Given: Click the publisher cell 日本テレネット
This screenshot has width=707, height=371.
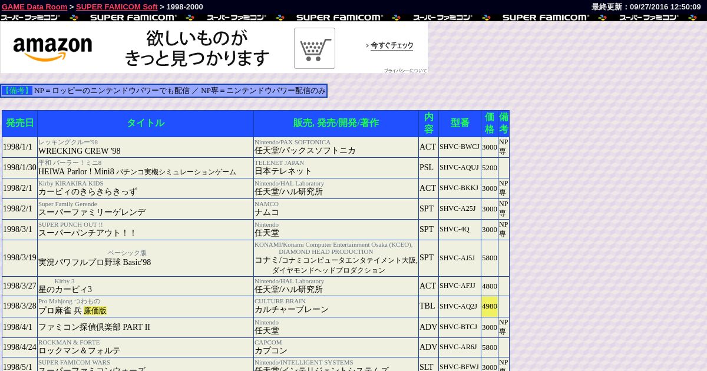Looking at the screenshot, I should point(336,168).
